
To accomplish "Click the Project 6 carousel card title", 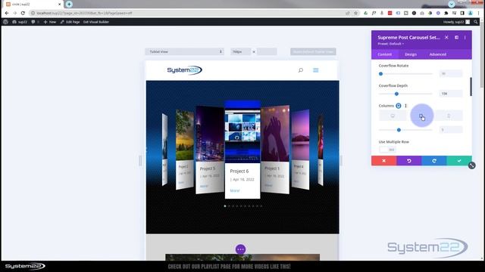I will (239, 172).
